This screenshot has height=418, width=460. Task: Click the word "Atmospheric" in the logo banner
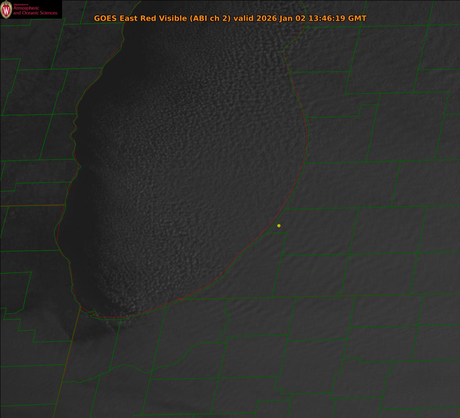tap(26, 8)
